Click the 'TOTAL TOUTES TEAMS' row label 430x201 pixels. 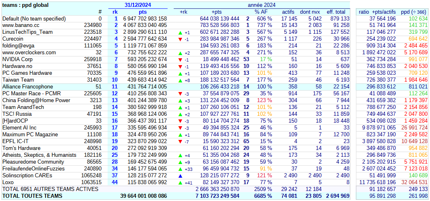pyautogui.click(x=32, y=196)
